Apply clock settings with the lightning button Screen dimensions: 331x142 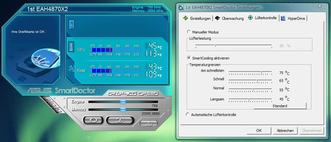point(120,120)
